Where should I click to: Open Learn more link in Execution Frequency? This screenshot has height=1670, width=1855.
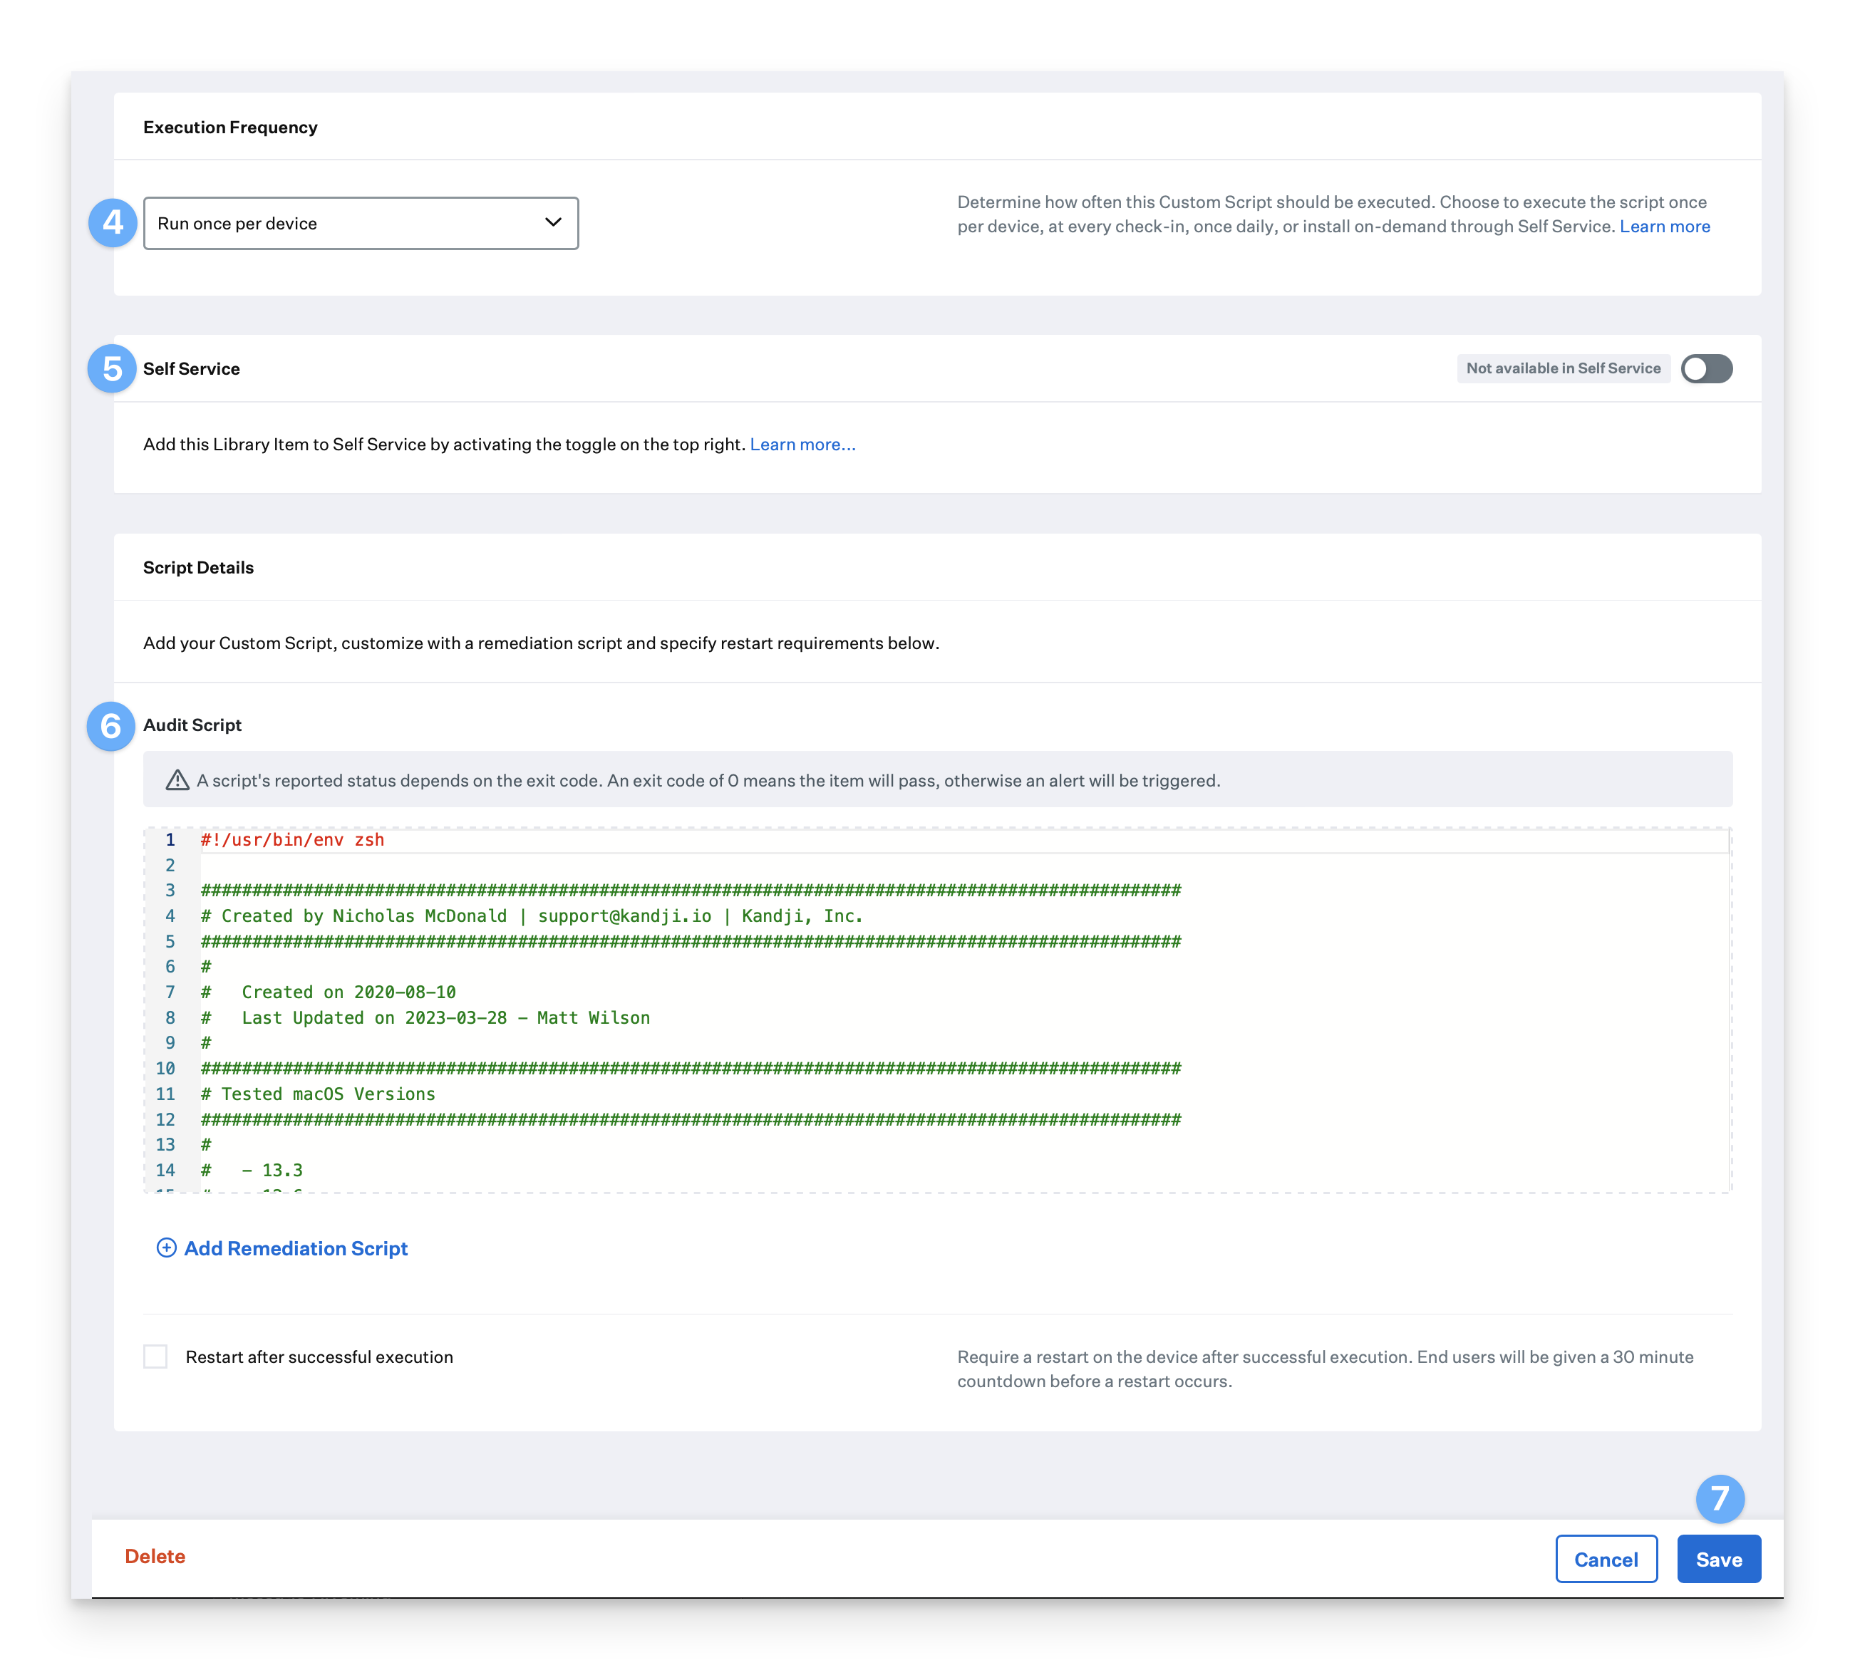point(1664,227)
